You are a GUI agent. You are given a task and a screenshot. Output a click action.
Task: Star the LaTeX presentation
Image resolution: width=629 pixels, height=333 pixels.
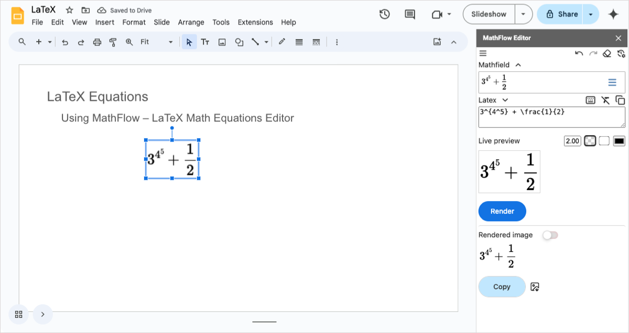69,10
